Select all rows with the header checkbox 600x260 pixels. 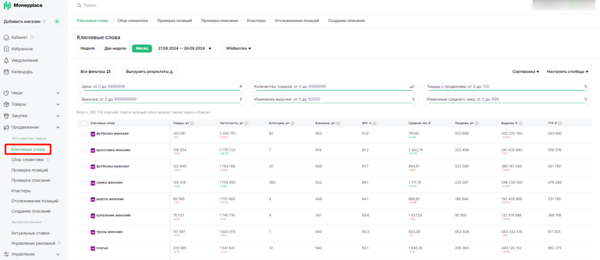pyautogui.click(x=84, y=123)
